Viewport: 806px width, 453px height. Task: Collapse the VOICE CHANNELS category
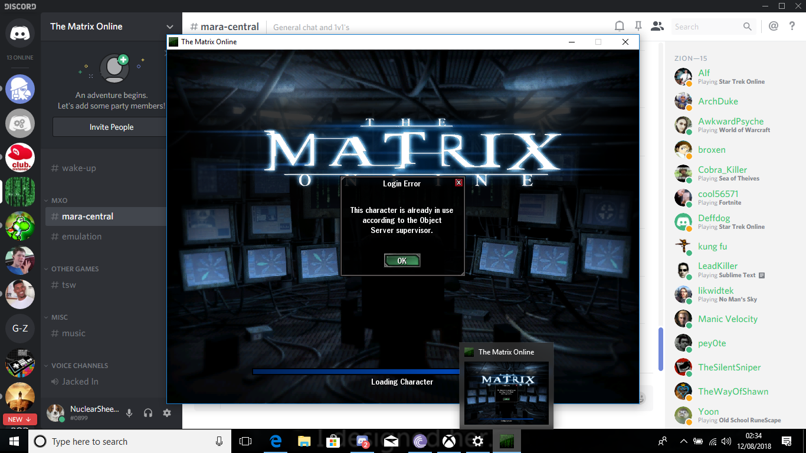79,366
